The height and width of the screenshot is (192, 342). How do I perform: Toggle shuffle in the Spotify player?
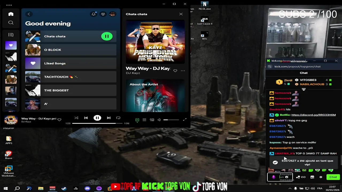[76, 118]
